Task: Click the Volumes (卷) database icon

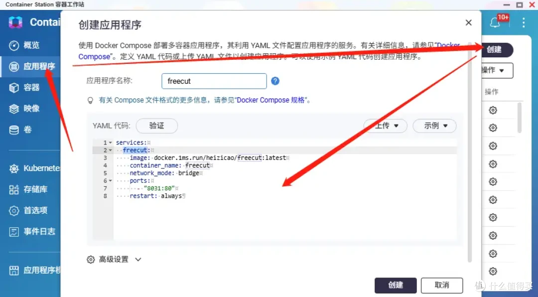Action: click(x=14, y=130)
